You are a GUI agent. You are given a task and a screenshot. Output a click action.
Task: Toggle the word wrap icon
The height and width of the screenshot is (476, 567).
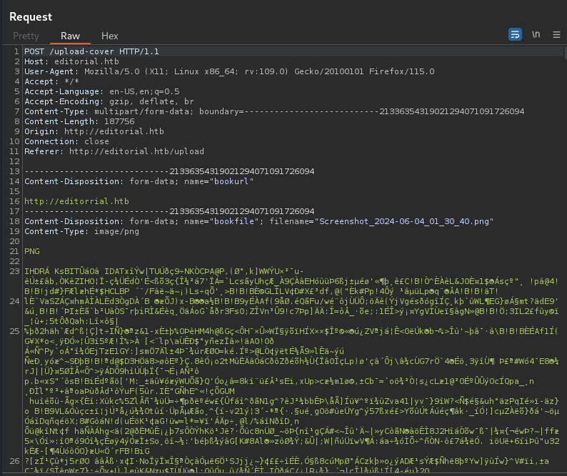point(515,34)
